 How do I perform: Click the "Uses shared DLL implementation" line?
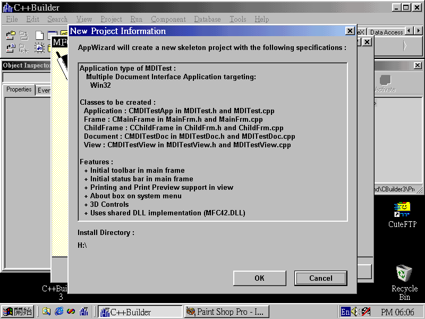(168, 213)
